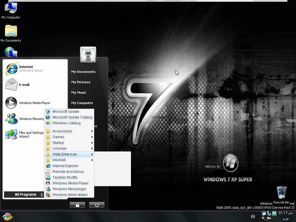Open Remote Assistance from programs list
The height and width of the screenshot is (222, 296).
(69, 172)
